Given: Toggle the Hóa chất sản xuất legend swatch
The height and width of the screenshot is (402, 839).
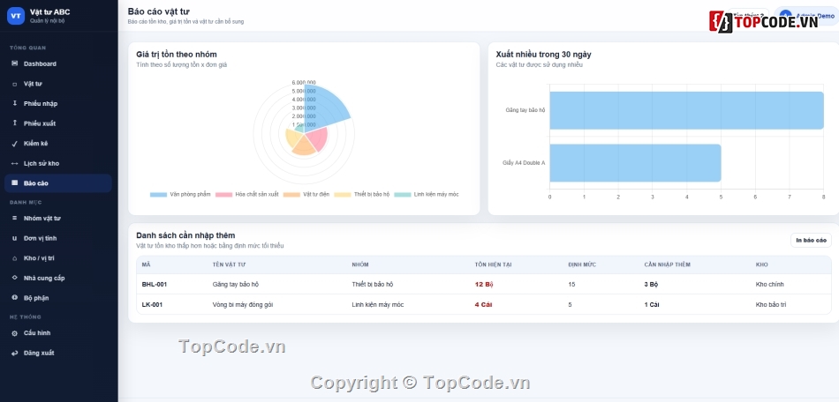Looking at the screenshot, I should coord(223,195).
